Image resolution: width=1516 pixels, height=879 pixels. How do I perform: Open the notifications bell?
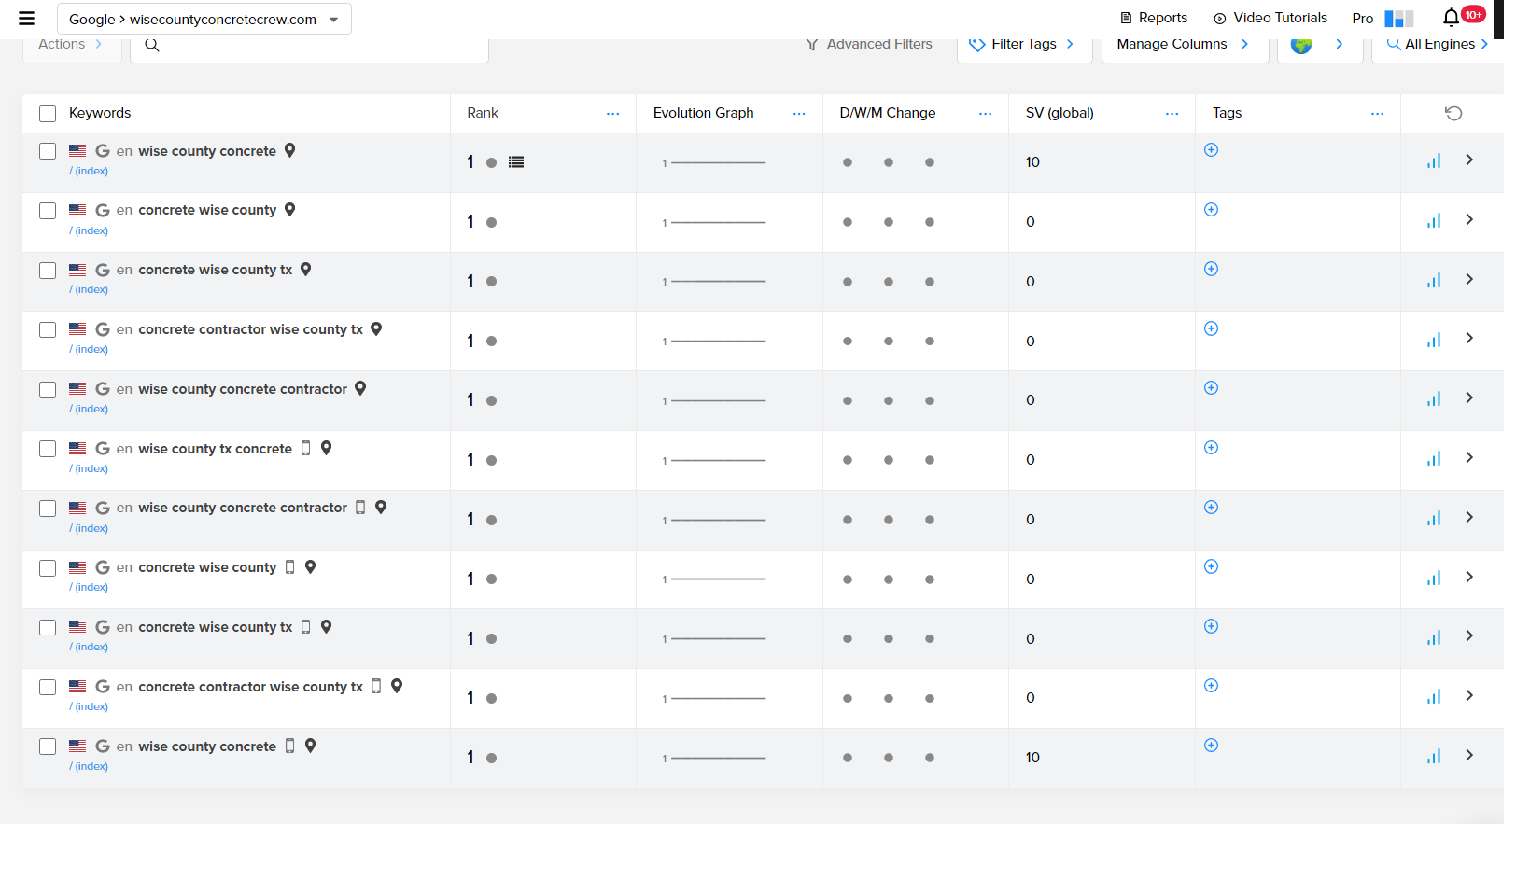(1450, 18)
